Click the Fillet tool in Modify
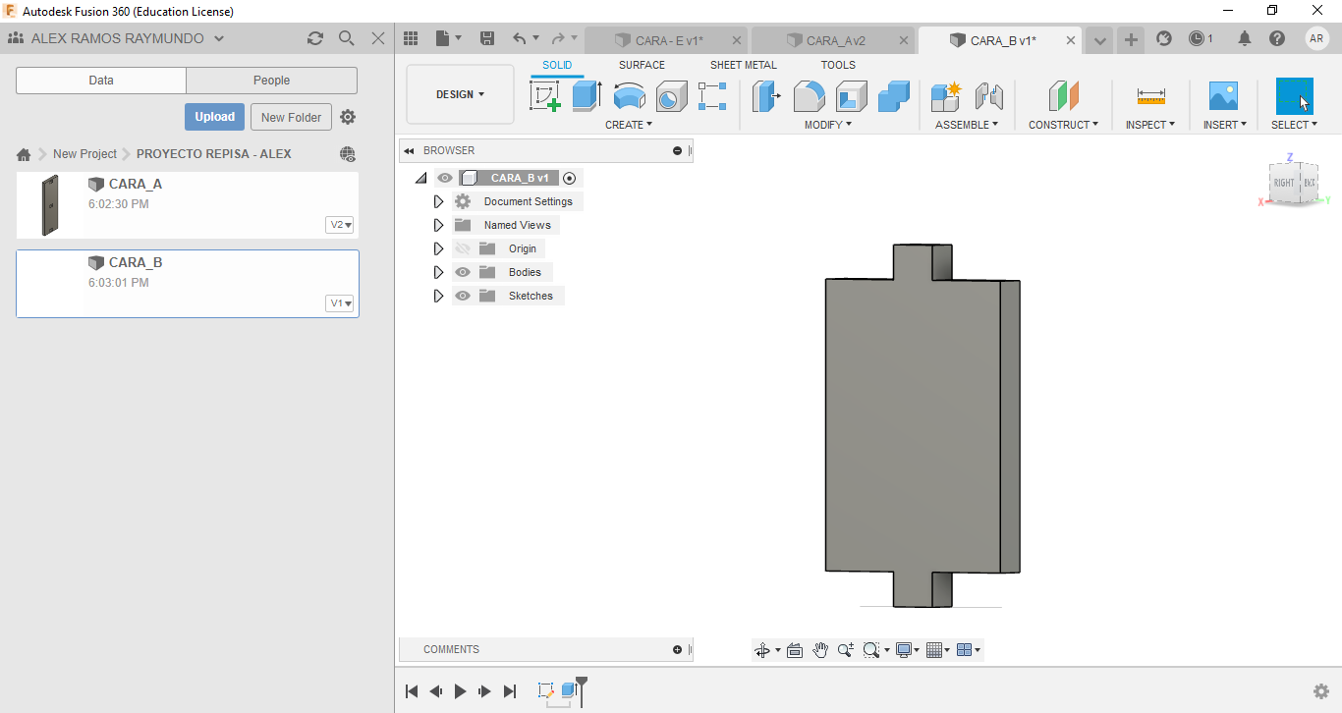This screenshot has width=1342, height=713. (809, 96)
